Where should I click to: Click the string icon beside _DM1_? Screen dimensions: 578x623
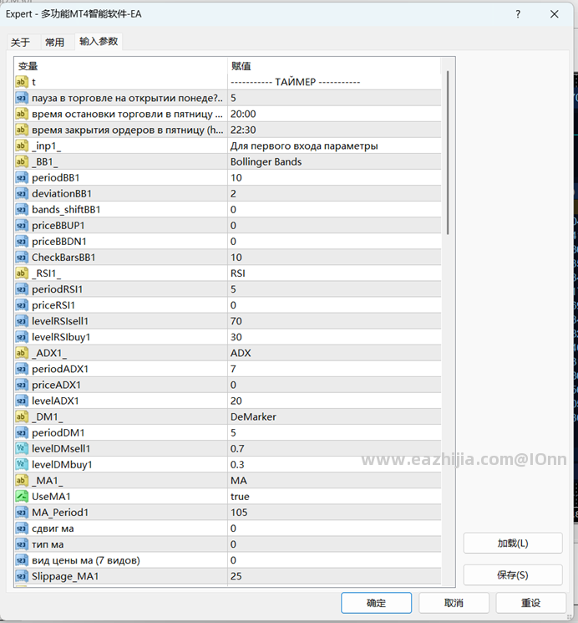pos(22,416)
